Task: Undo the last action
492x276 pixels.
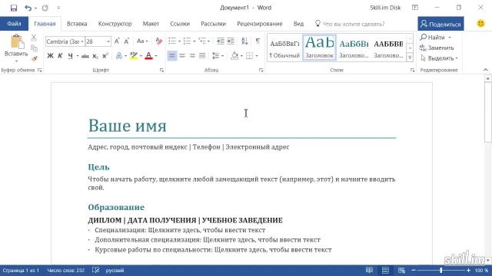Action: click(28, 8)
